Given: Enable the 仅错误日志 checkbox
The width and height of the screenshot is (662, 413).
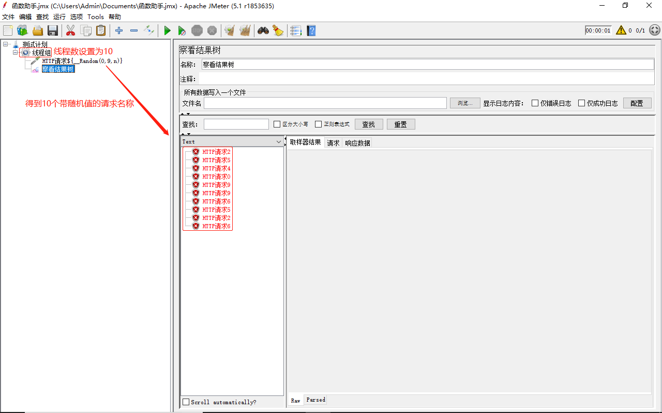Looking at the screenshot, I should click(x=535, y=103).
